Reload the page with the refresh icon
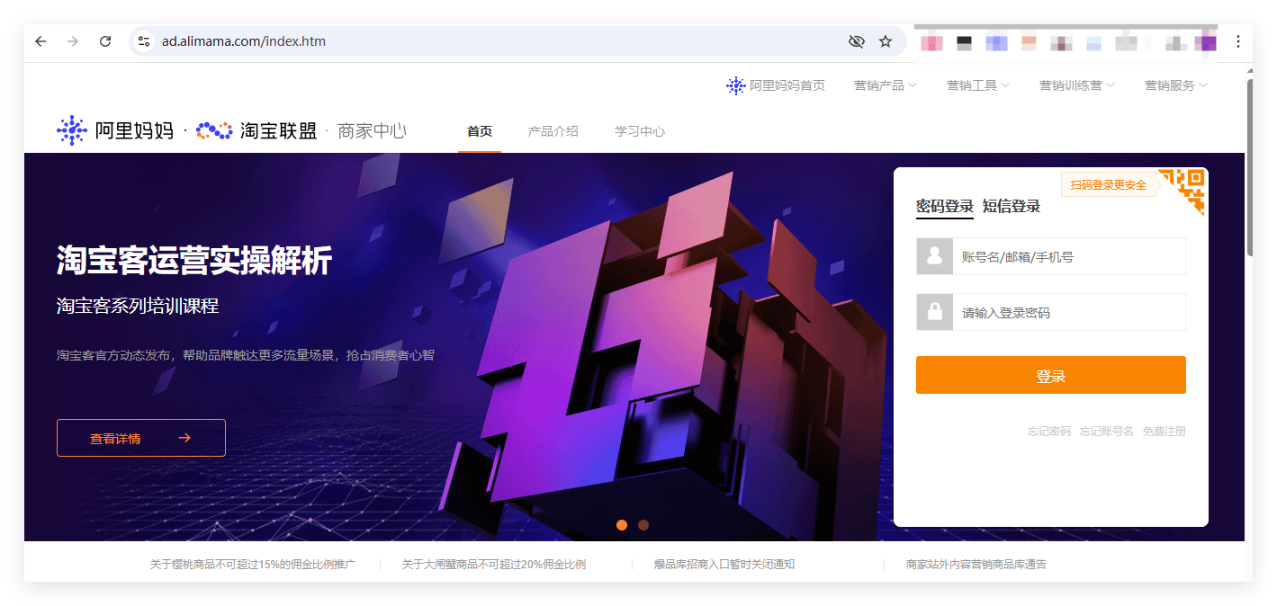 [x=105, y=41]
